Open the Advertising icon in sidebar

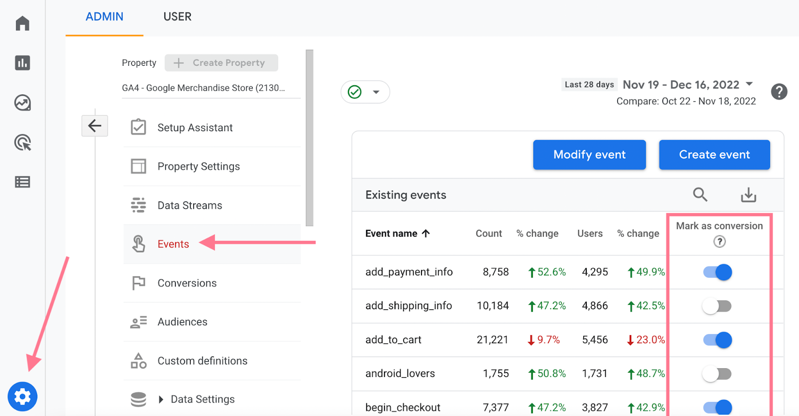tap(22, 143)
